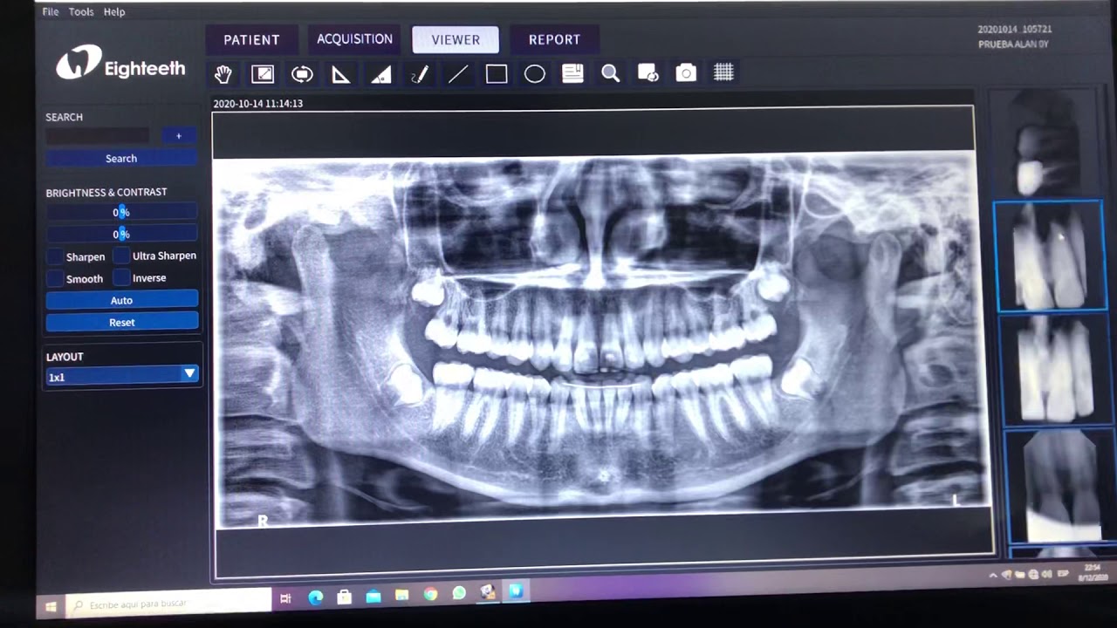Viewport: 1117px width, 628px height.
Task: Select the blue-highlighted periapical thumbnail
Action: [x=1049, y=256]
